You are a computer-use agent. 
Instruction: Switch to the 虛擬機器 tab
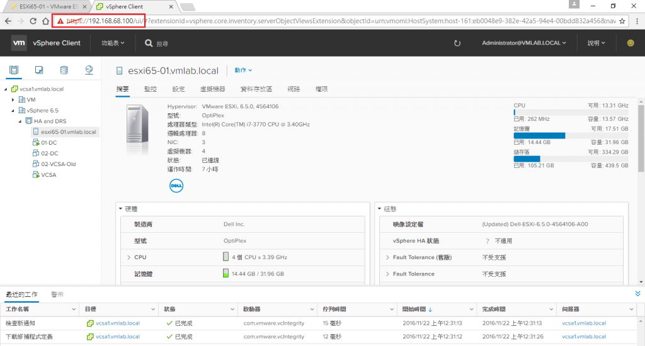point(213,89)
